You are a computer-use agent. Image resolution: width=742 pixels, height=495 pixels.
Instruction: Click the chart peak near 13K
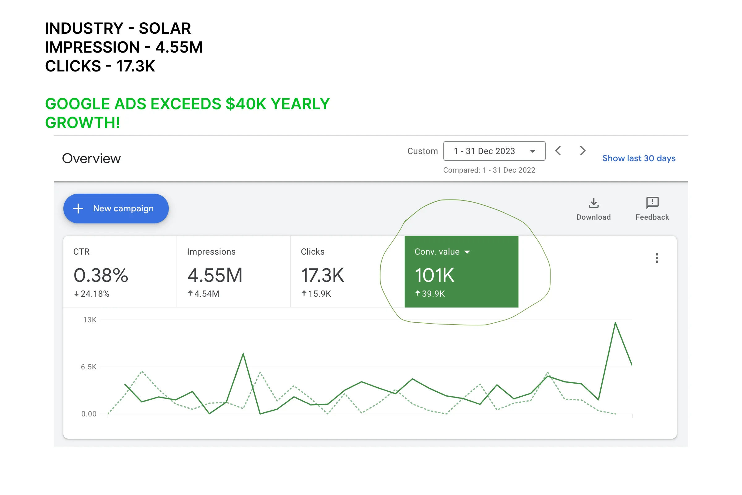615,323
